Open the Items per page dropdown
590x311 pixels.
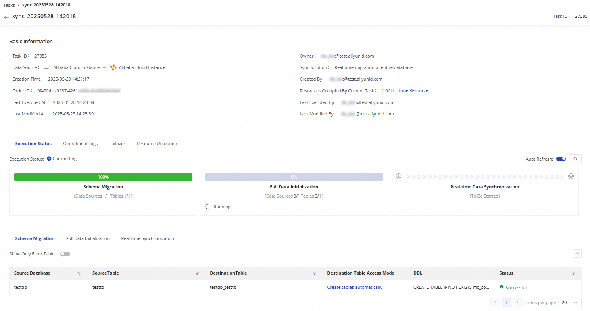pyautogui.click(x=570, y=303)
